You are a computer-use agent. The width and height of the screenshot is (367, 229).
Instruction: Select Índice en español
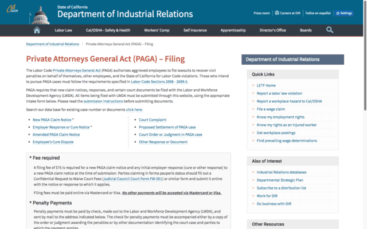pos(317,13)
